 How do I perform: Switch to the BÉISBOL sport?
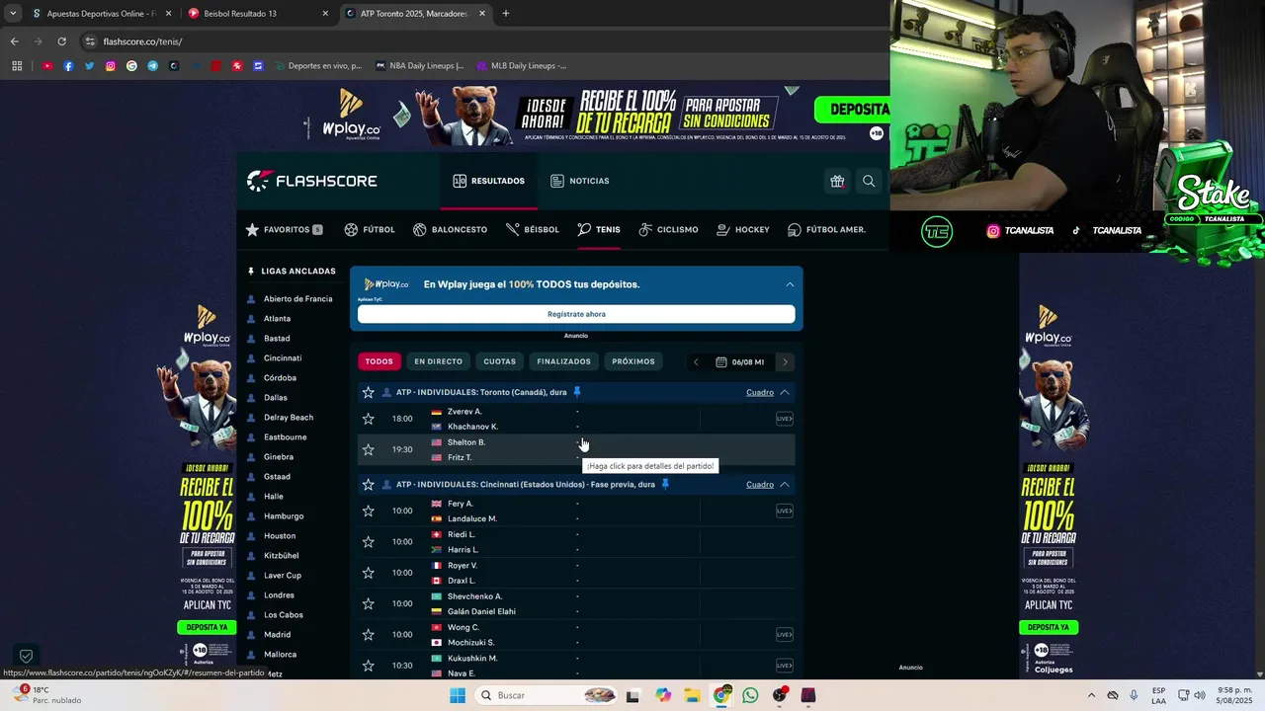532,229
